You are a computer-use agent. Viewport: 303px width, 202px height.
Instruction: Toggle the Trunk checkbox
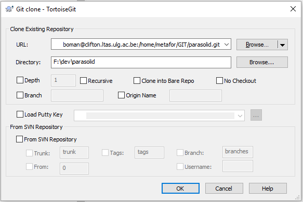[x=29, y=153]
